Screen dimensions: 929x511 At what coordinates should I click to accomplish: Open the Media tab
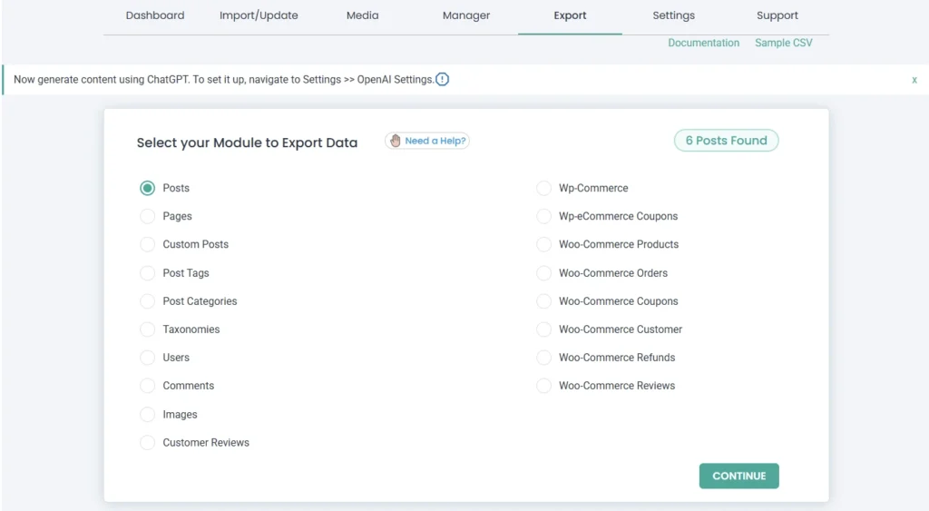point(362,15)
